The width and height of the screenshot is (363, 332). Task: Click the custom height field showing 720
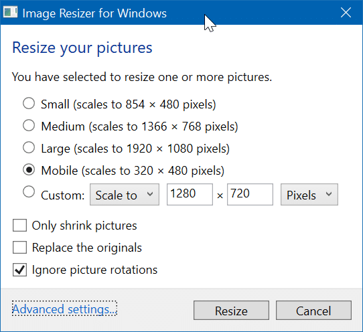[250, 195]
